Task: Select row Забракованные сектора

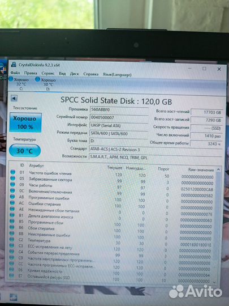Action: 113,181
